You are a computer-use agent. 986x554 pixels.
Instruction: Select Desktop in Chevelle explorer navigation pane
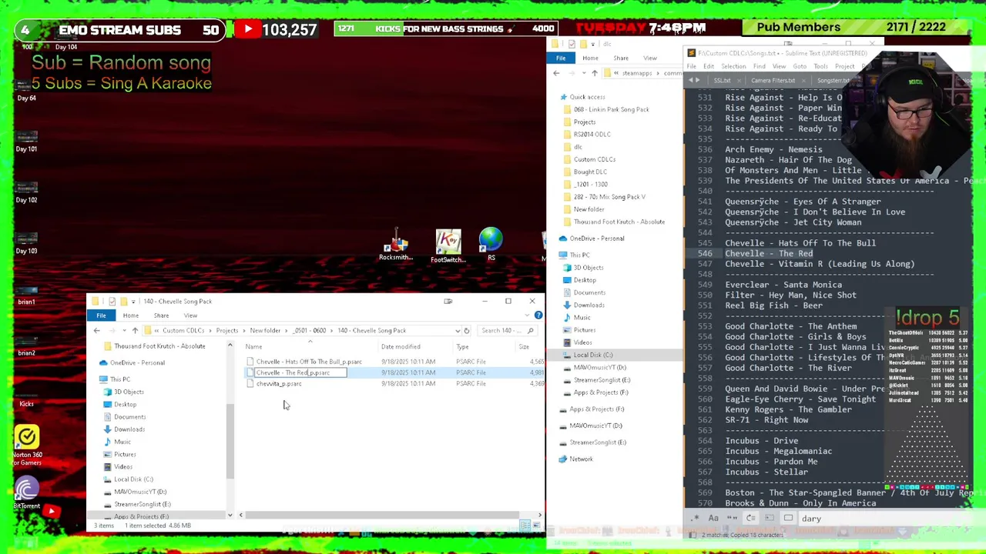point(125,405)
